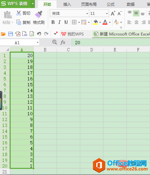This screenshot has height=175, width=150.
Task: Select the Format Painter brush
Action: [39, 14]
